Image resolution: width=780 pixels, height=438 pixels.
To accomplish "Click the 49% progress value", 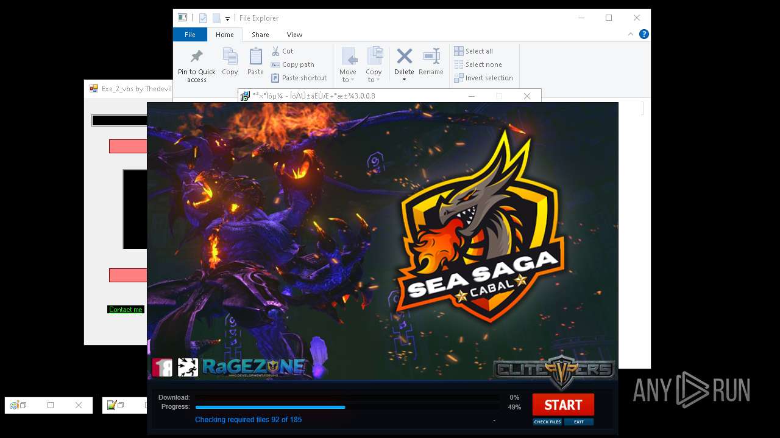I will coord(514,408).
